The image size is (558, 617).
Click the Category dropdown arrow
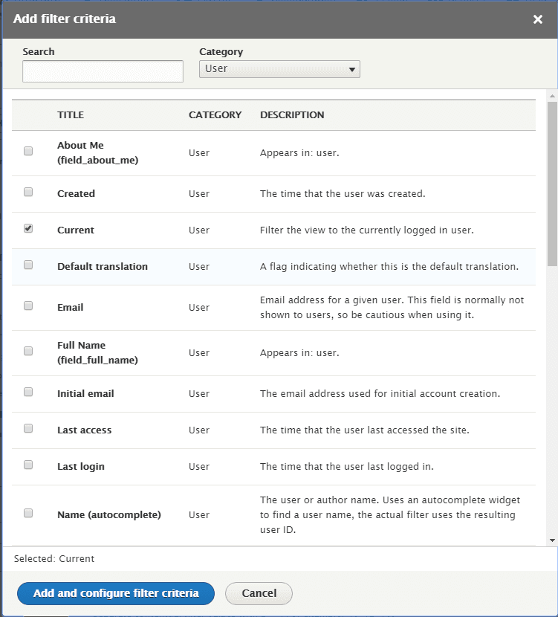point(353,68)
